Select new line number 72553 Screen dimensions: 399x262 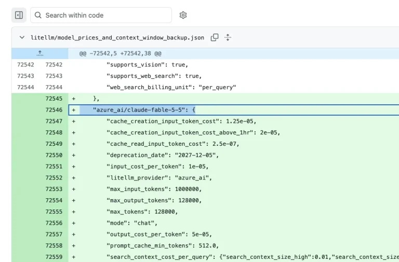coord(54,189)
